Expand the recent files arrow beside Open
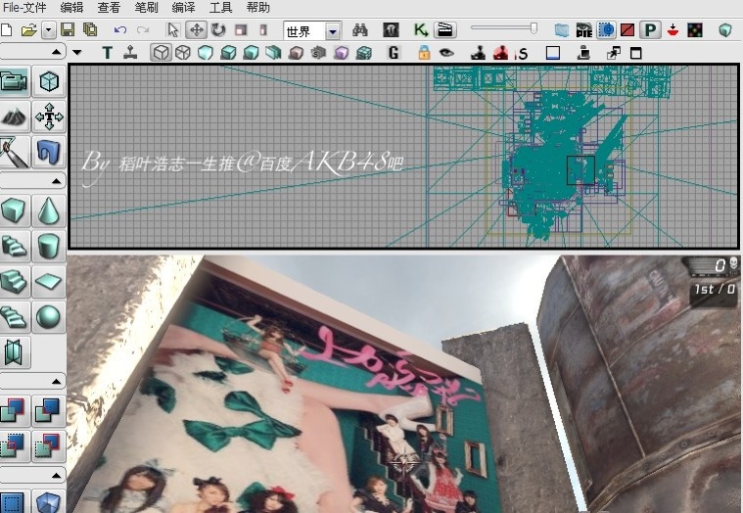 click(48, 30)
